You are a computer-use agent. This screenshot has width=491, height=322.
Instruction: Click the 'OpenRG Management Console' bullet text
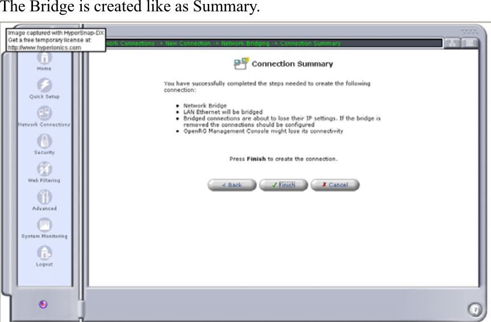[263, 131]
